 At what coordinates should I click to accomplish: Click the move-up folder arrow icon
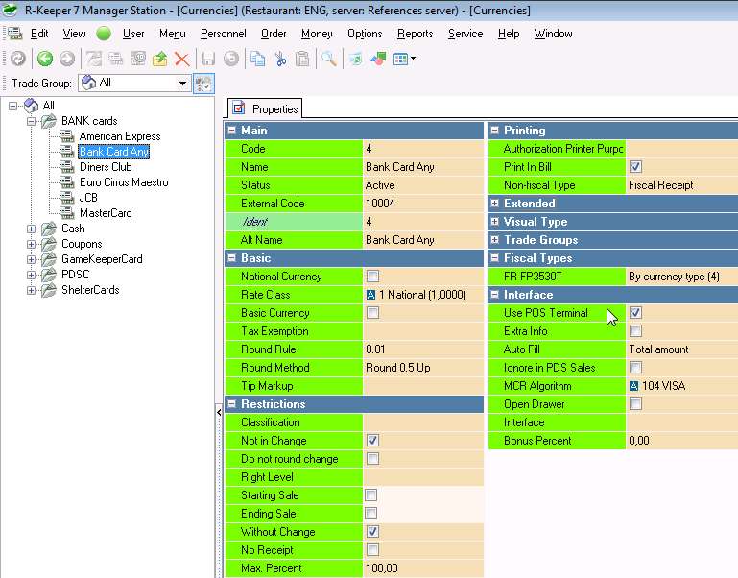(x=160, y=59)
